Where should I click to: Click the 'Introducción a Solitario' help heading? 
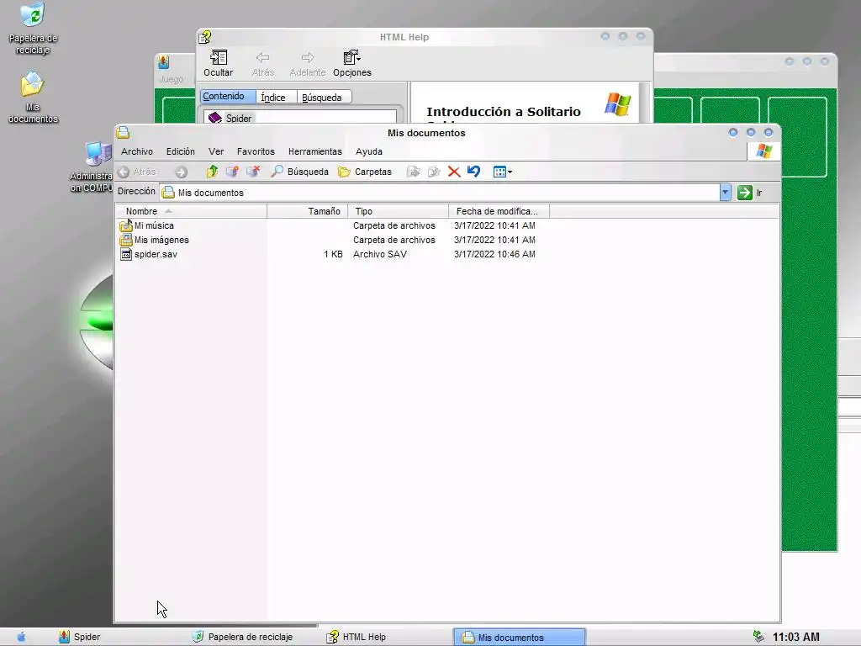click(x=504, y=112)
